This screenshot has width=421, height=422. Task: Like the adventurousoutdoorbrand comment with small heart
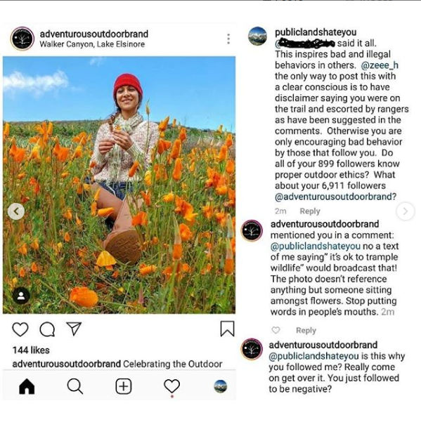tap(276, 330)
